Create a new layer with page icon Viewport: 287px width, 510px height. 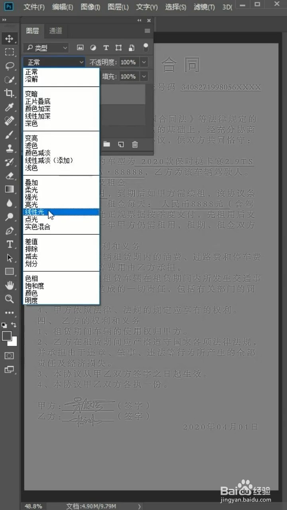[121, 144]
